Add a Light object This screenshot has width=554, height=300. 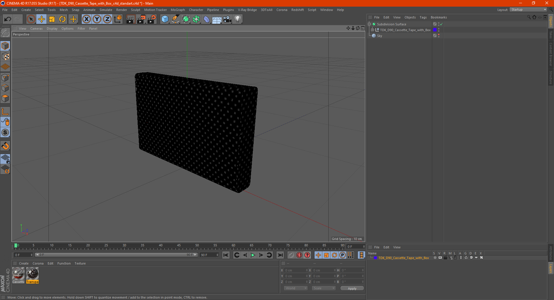pos(238,19)
